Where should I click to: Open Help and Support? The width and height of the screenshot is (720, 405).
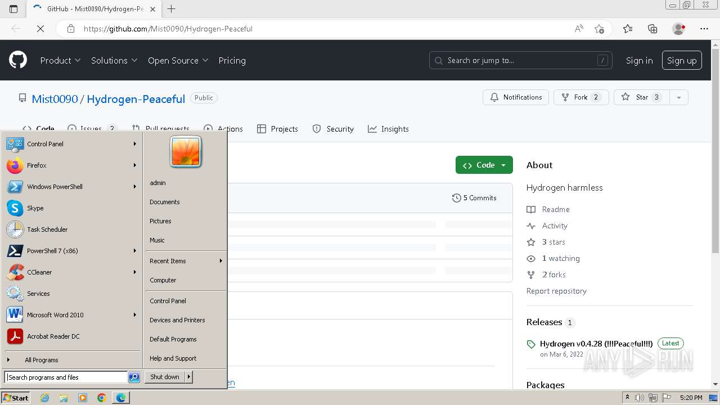point(186,358)
